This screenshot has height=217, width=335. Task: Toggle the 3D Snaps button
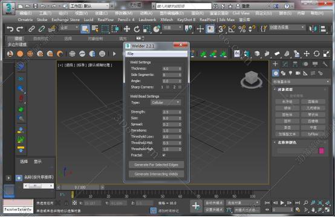(x=222, y=29)
